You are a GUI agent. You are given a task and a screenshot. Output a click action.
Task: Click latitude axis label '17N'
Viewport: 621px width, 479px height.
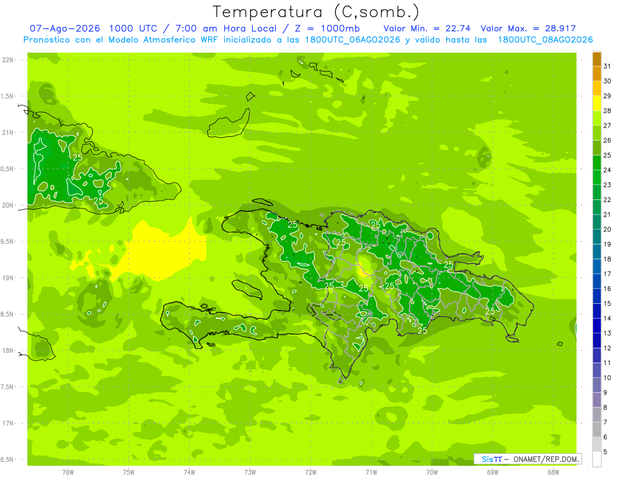click(x=7, y=423)
